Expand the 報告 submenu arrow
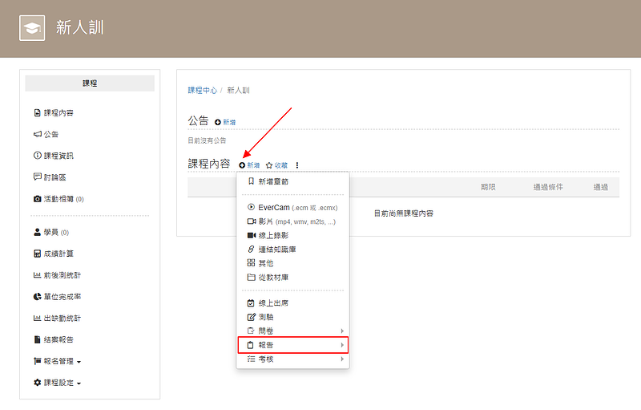641x410 pixels. click(342, 345)
